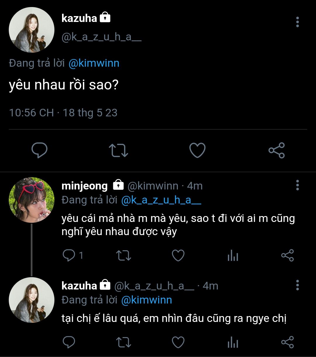Viewport: 316px width, 357px height.
Task: Like kazuha's last reply tweet
Action: [x=178, y=342]
